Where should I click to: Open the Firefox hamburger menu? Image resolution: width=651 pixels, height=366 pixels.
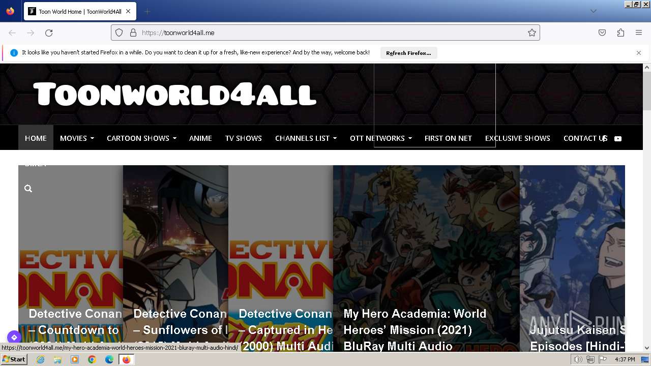coord(639,33)
